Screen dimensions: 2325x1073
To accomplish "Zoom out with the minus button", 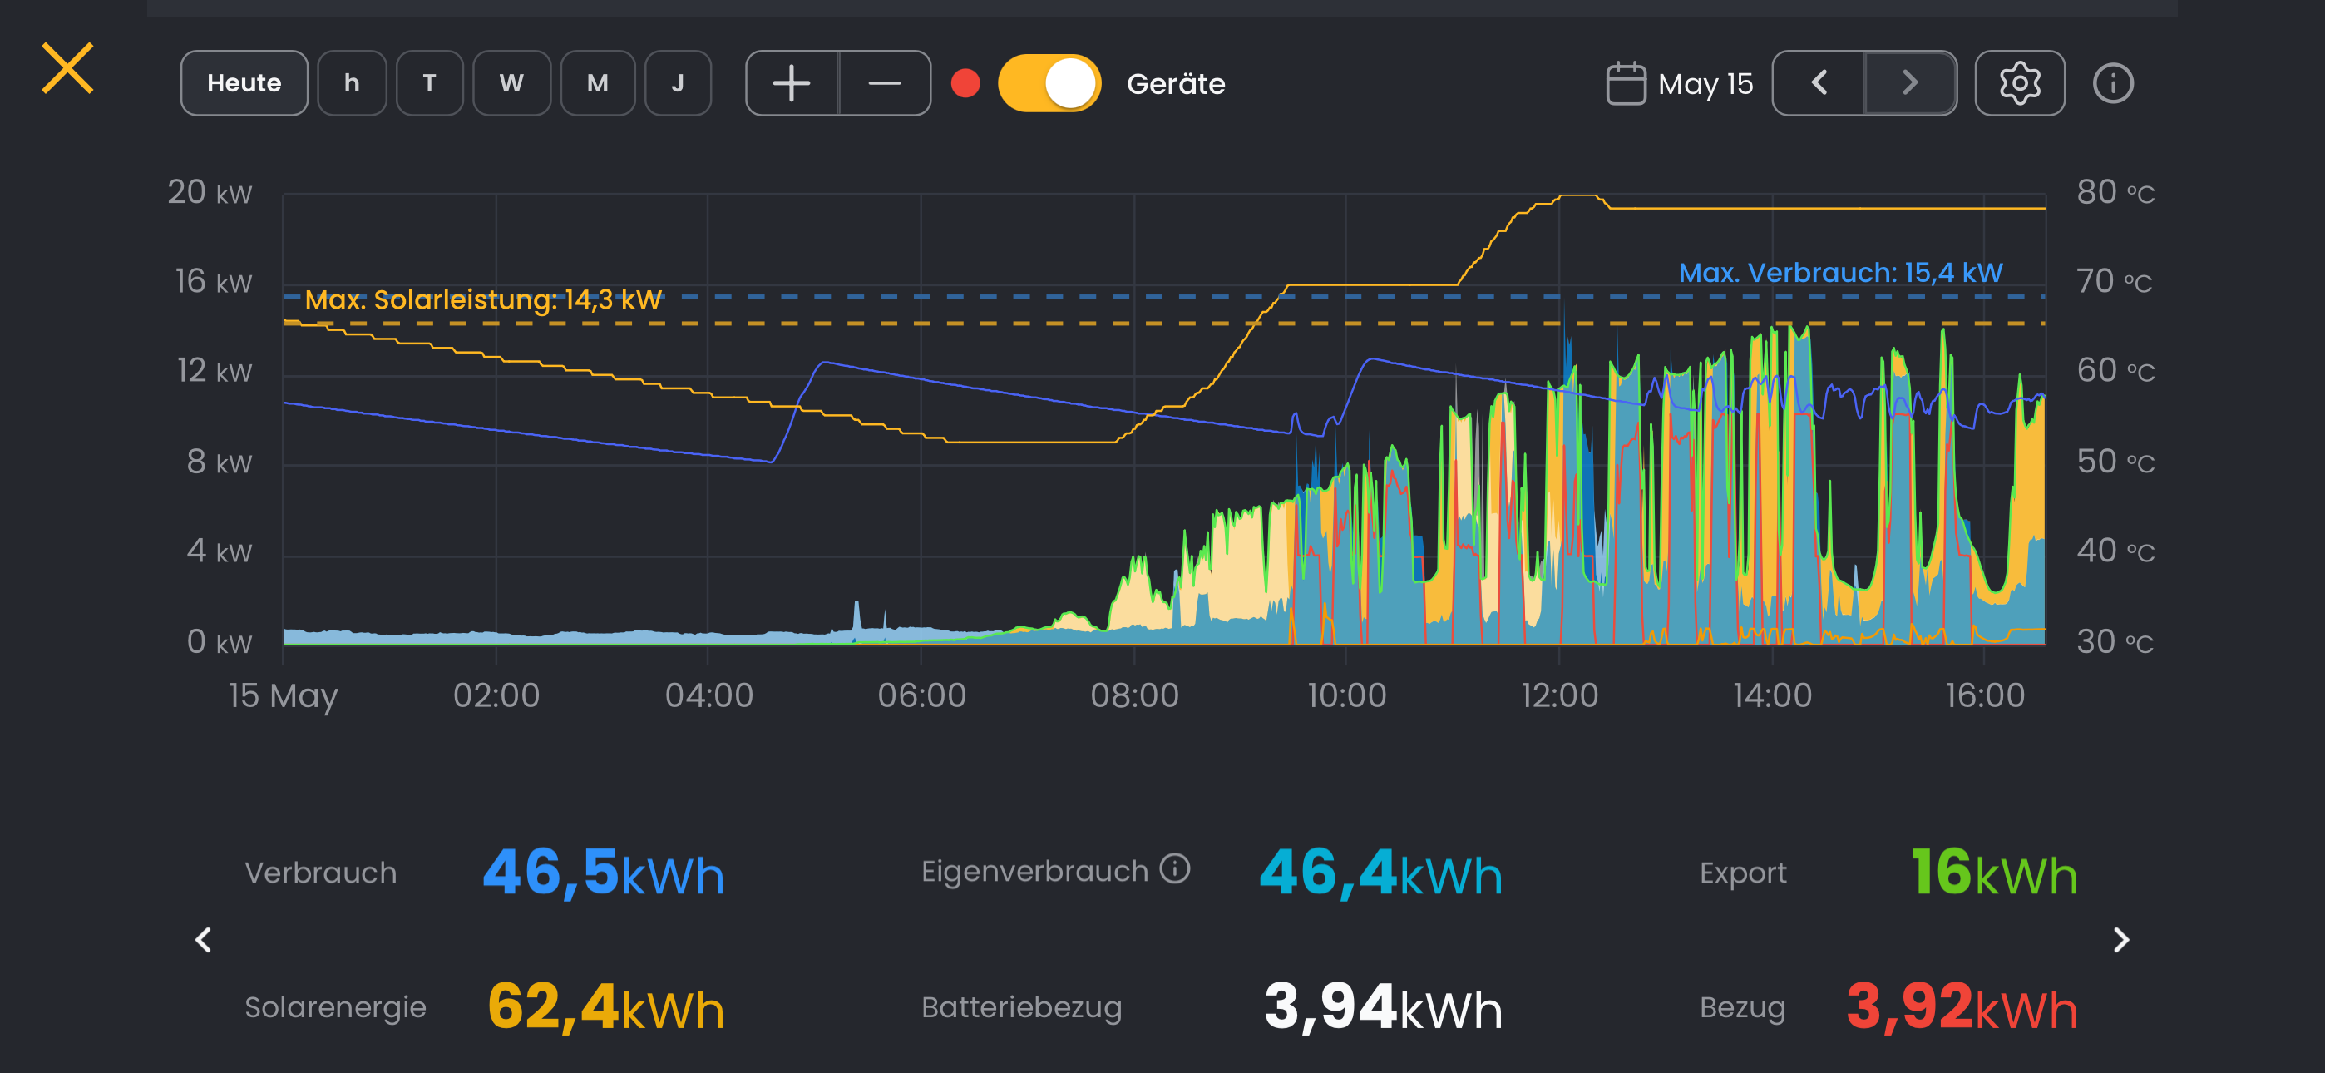I will coord(885,83).
